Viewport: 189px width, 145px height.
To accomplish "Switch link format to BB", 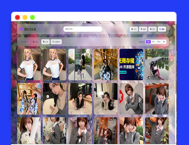I will click(164, 42).
